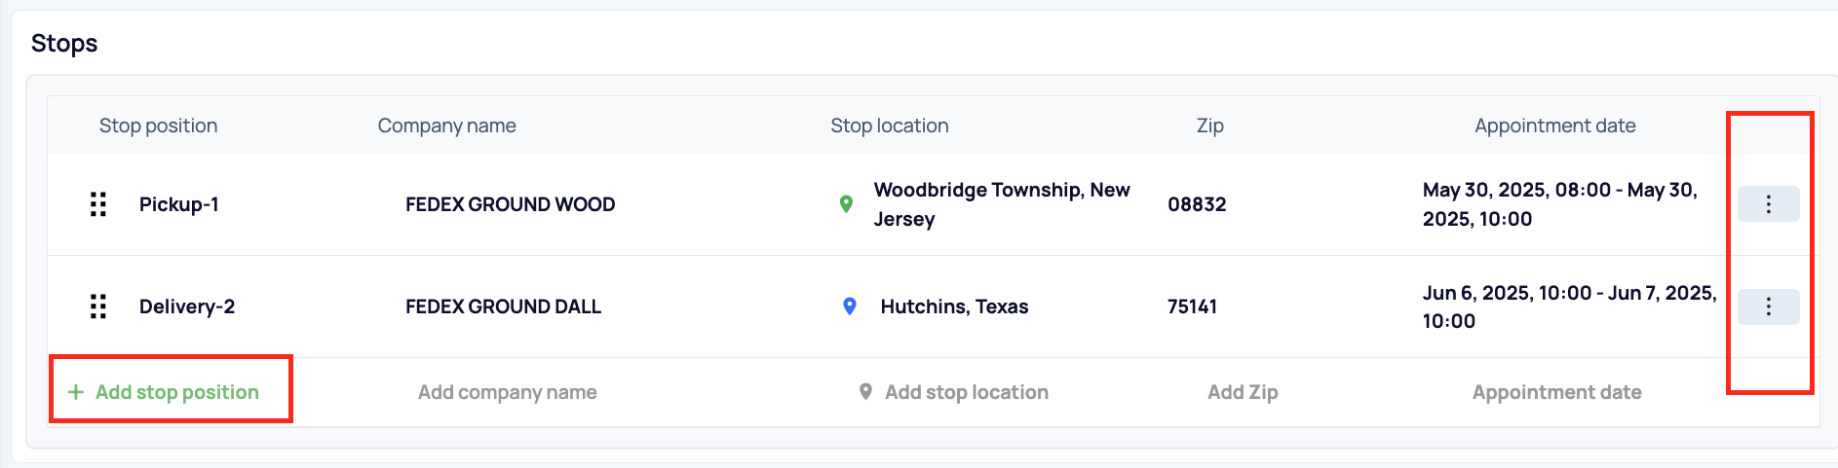Select the FEDEX GROUND WOOD company cell
The image size is (1838, 468).
511,204
